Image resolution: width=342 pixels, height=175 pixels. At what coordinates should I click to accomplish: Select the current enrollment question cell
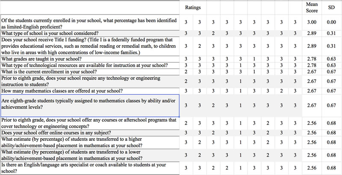89,71
